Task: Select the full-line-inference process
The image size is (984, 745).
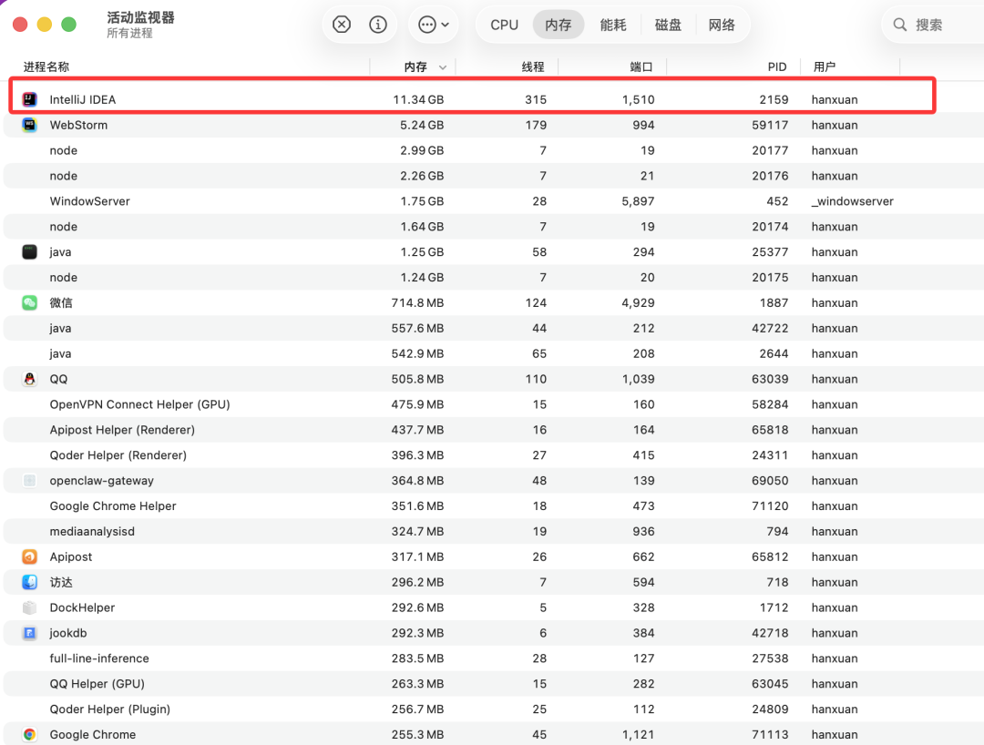Action: point(492,658)
